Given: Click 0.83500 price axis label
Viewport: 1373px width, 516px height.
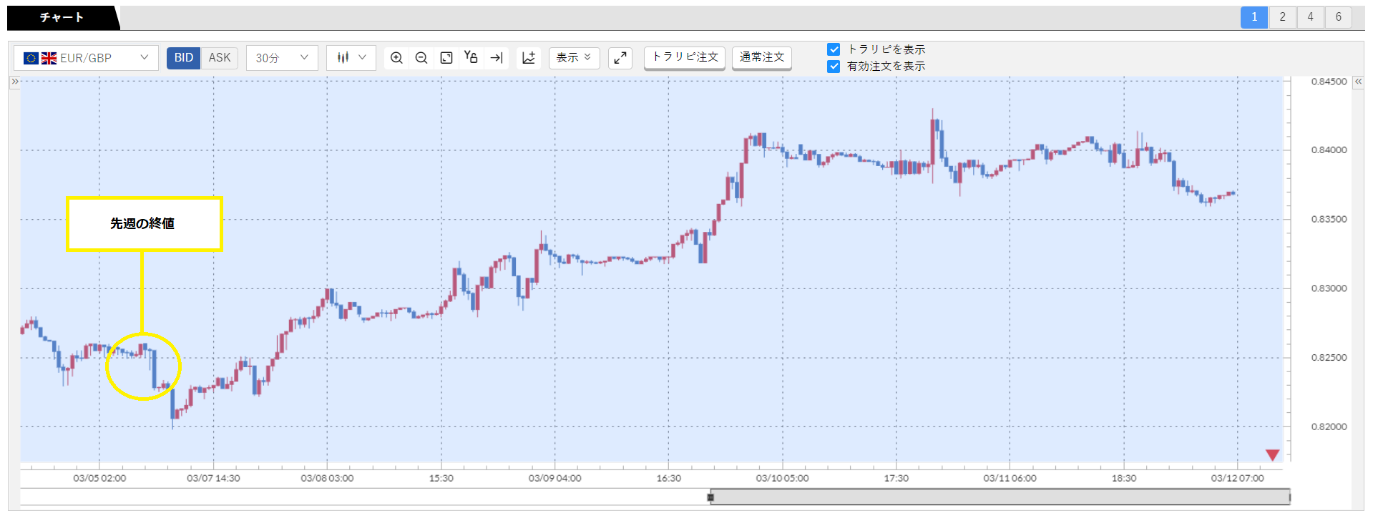Looking at the screenshot, I should 1329,219.
